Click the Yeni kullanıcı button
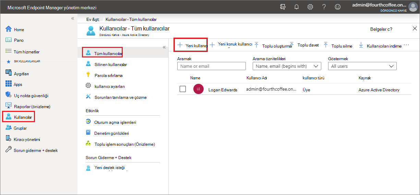This screenshot has height=195, width=420. click(x=192, y=45)
